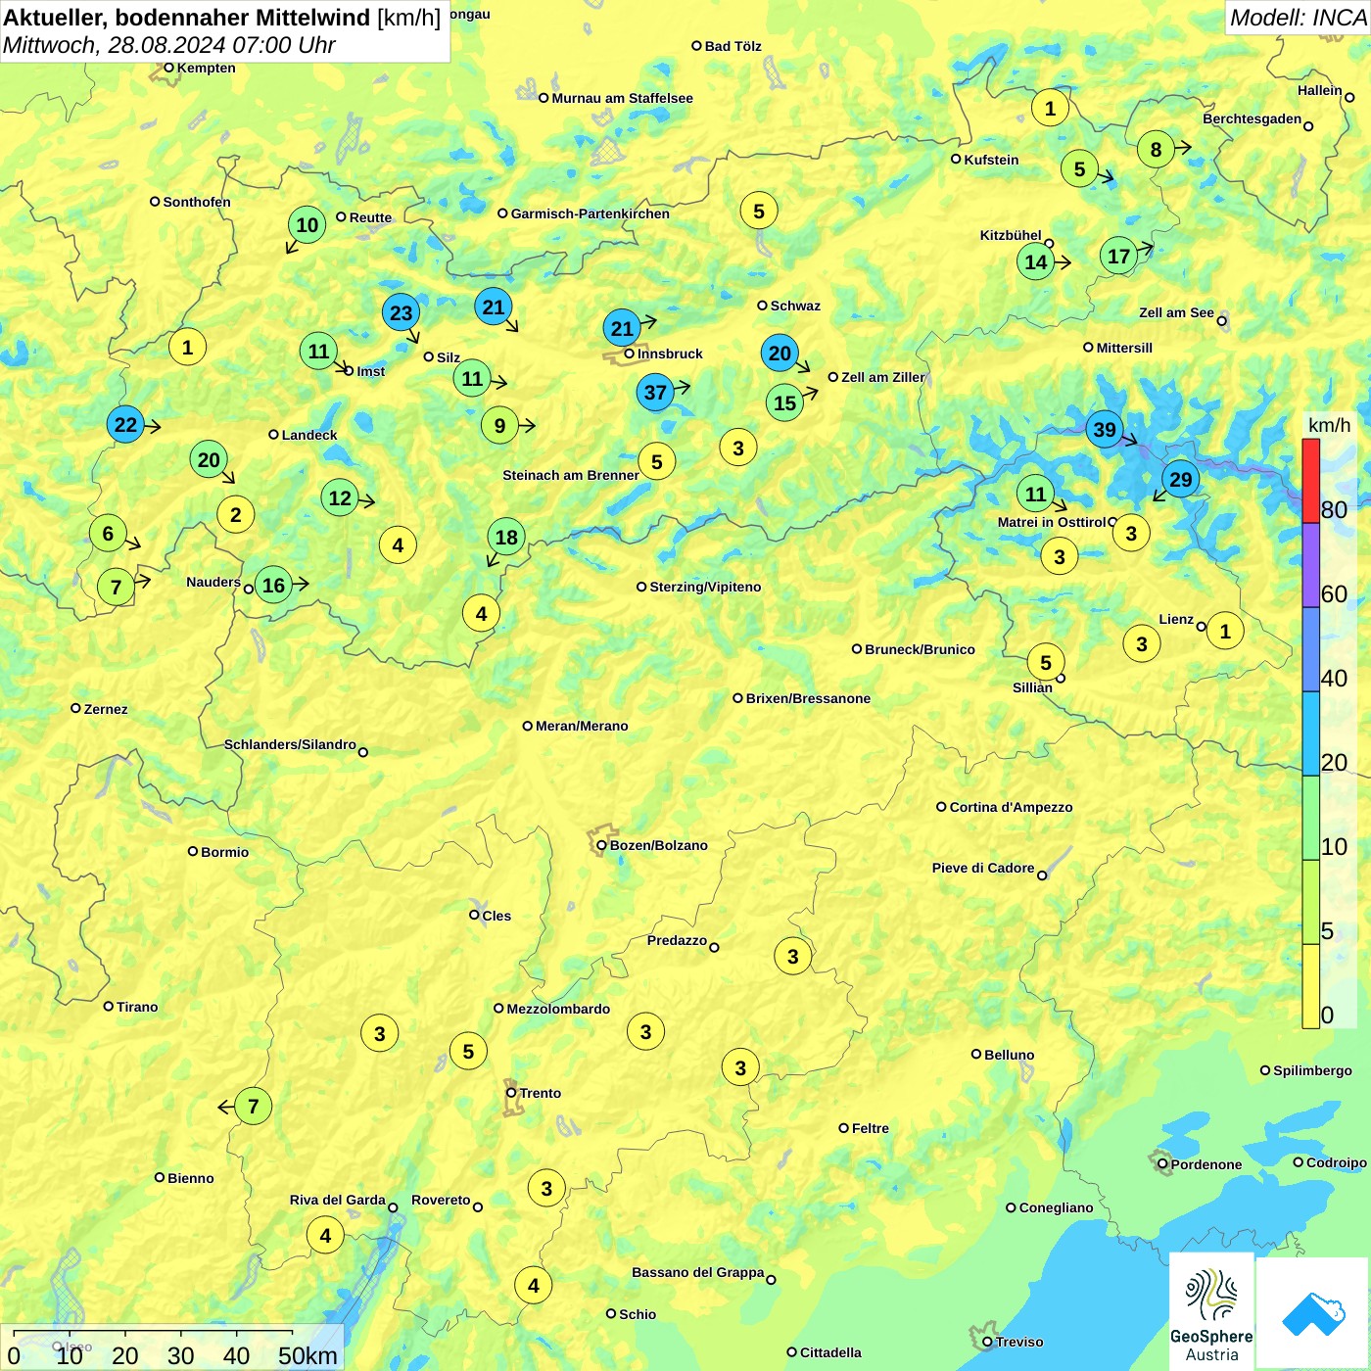Click the wind marker showing 15
This screenshot has height=1371, width=1371.
pos(784,402)
